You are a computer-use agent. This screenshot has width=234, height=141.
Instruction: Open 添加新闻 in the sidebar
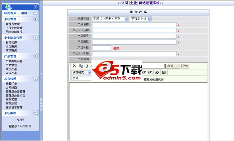(12, 47)
